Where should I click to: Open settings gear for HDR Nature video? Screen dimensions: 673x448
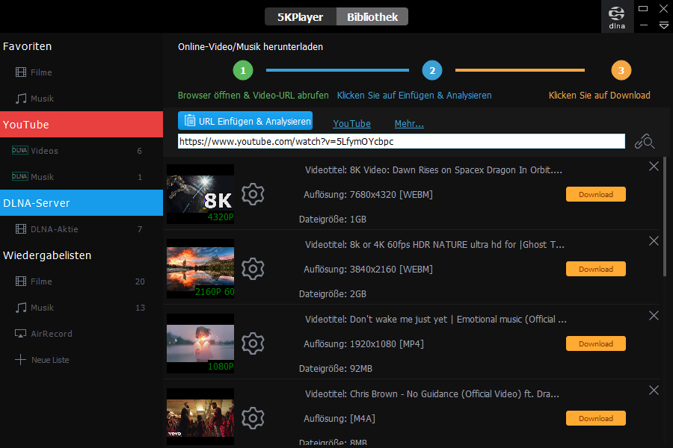coord(253,269)
